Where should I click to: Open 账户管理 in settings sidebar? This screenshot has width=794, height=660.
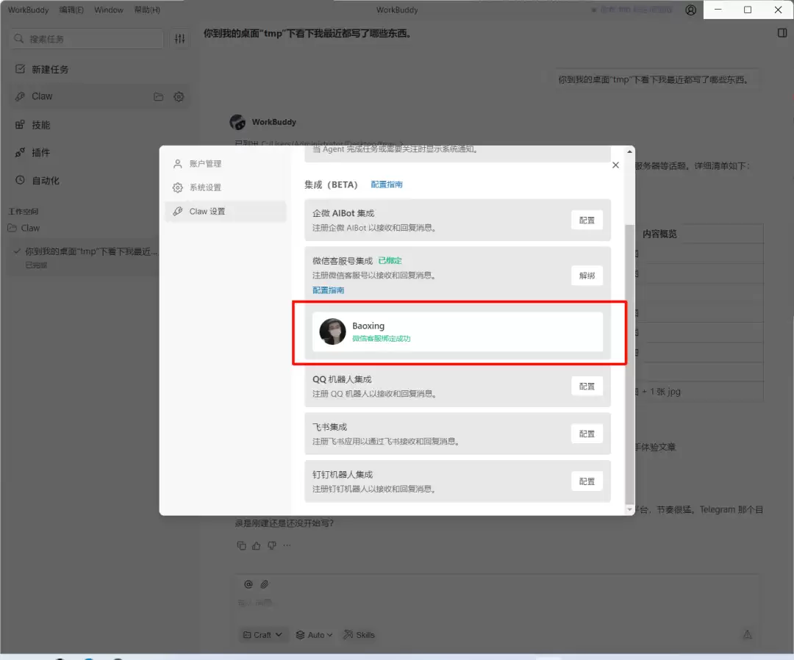click(204, 164)
